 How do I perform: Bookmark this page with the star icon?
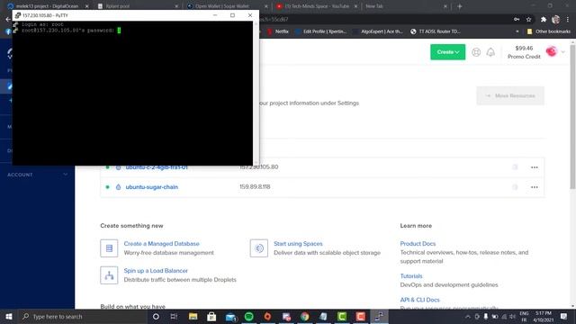[x=528, y=19]
